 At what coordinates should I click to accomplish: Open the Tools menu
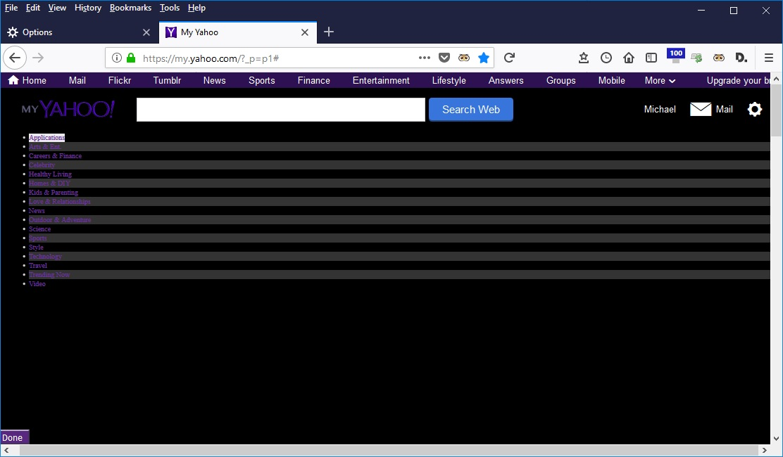[x=169, y=8]
